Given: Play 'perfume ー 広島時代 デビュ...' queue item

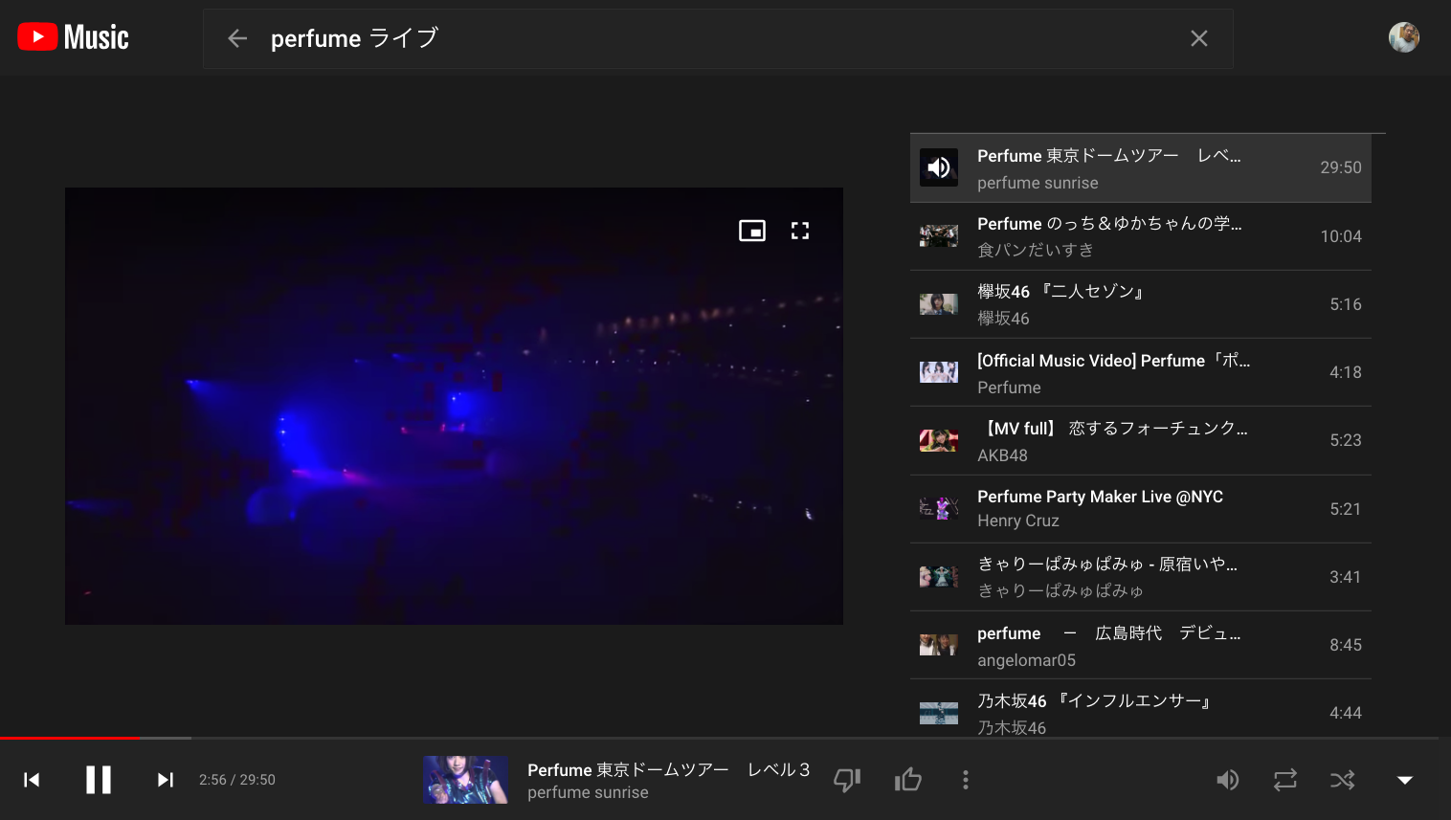Looking at the screenshot, I should 1140,645.
